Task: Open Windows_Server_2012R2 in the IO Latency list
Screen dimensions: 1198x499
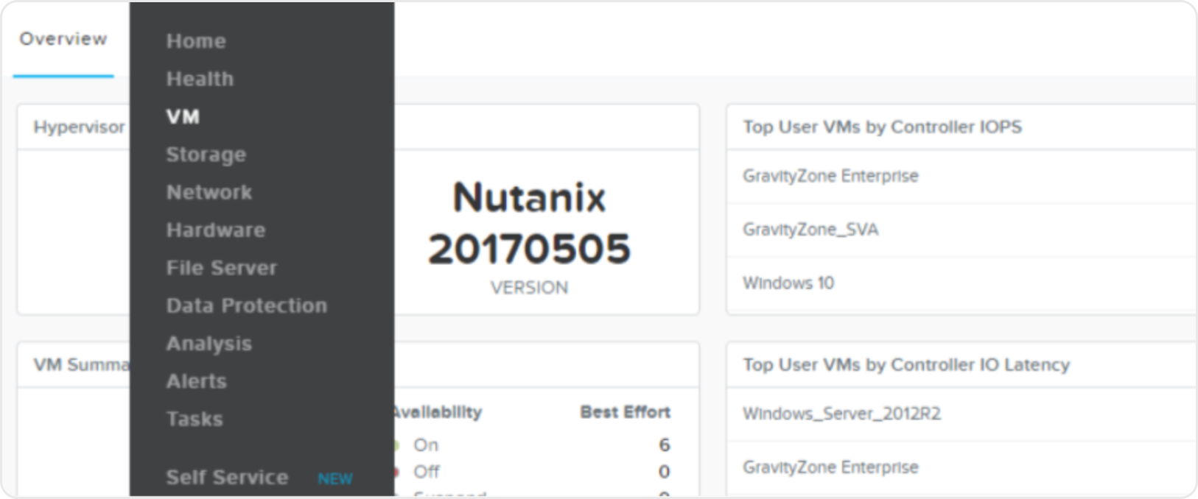Action: pyautogui.click(x=841, y=414)
